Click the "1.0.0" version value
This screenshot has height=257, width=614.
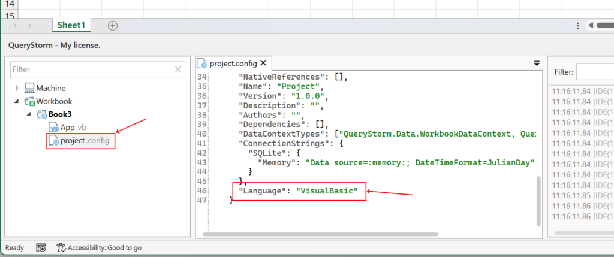pos(308,96)
